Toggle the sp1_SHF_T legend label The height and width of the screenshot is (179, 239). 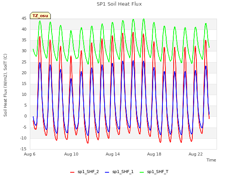158,172
